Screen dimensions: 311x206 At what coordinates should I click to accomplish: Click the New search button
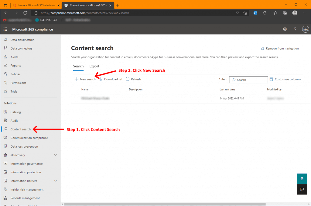click(x=85, y=79)
